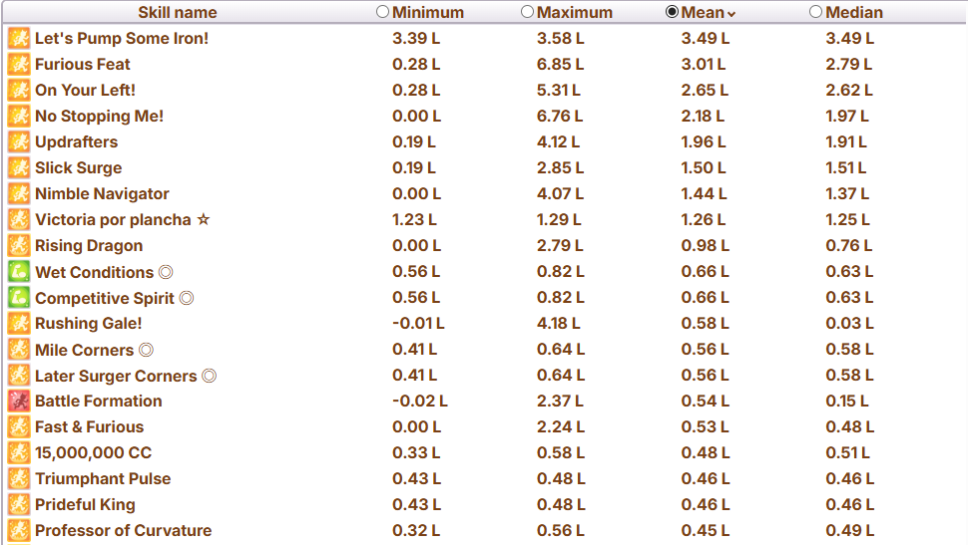This screenshot has height=545, width=968.
Task: Click the red Battle Formation skill icon
Action: point(19,401)
